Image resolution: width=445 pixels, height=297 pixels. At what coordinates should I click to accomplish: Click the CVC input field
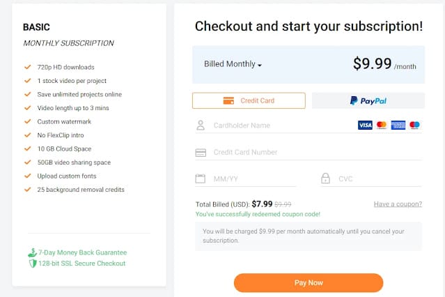[x=376, y=179]
